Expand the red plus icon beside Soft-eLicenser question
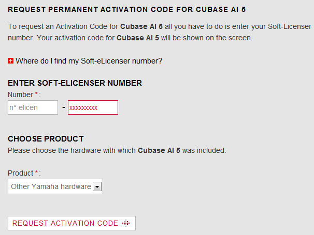Image resolution: width=314 pixels, height=235 pixels. point(11,61)
